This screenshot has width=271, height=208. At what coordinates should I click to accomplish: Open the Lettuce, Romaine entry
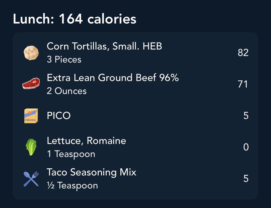(135, 147)
